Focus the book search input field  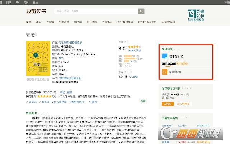96,11
